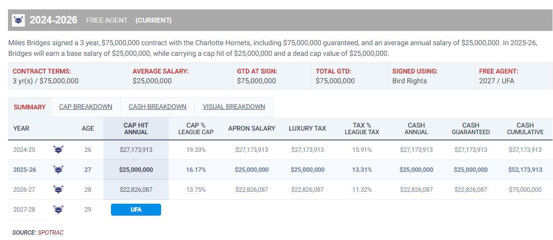Select the 2025-26 season row label
This screenshot has width=553, height=240.
click(x=24, y=170)
